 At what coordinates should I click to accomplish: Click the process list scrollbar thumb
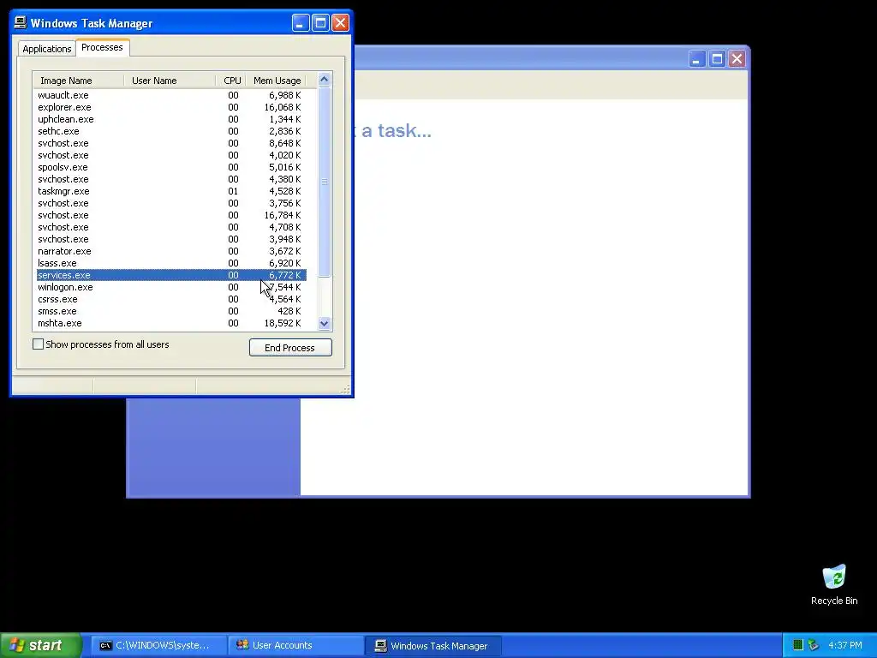coord(325,182)
